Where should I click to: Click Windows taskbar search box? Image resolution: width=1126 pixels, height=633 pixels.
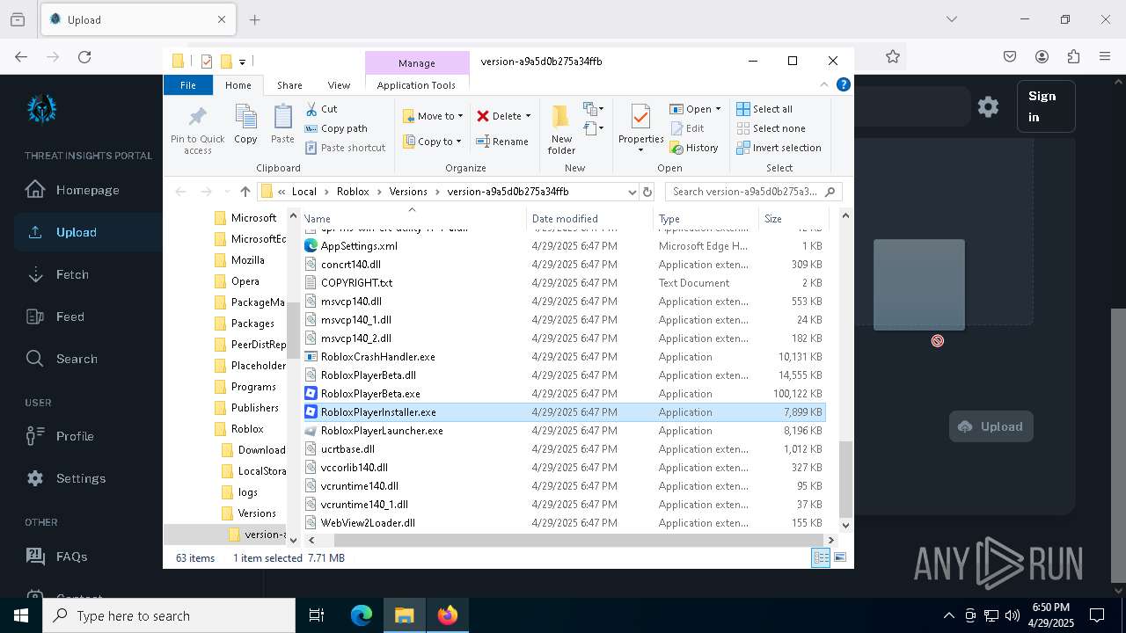169,615
